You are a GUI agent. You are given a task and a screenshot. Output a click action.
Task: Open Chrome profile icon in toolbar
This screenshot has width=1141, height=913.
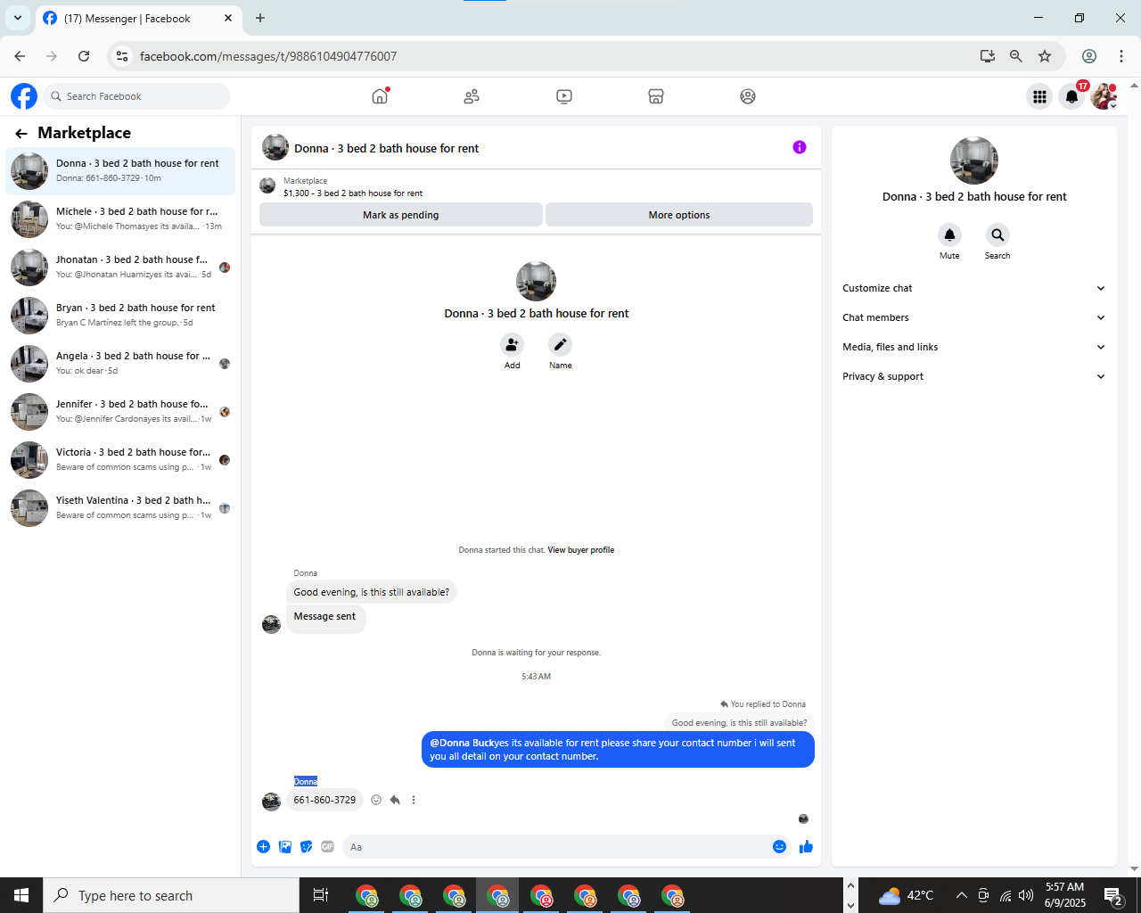pyautogui.click(x=1089, y=56)
